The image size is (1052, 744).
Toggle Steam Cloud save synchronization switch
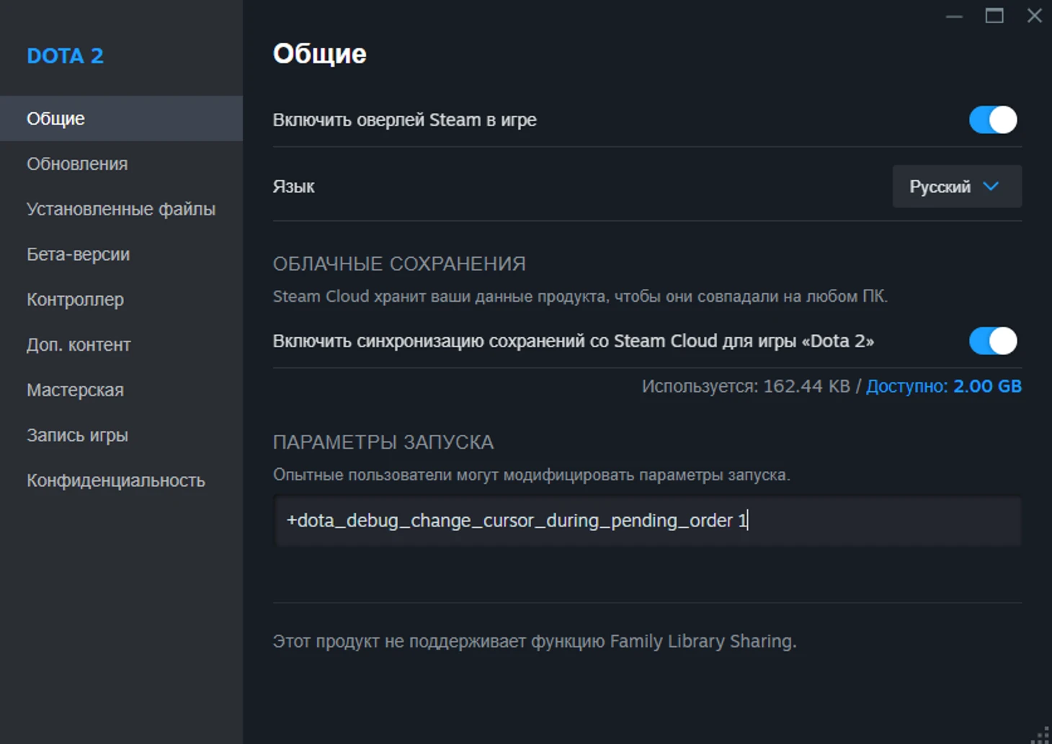[992, 341]
